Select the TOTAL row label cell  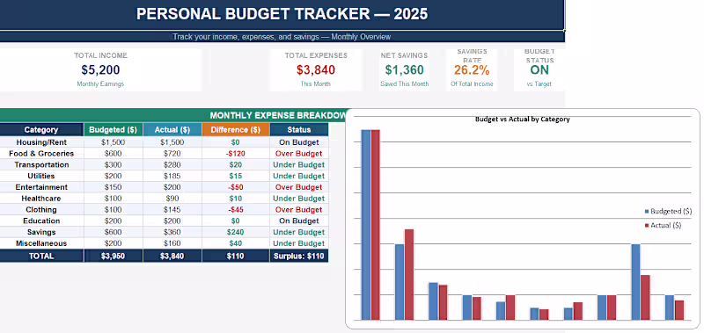point(41,256)
